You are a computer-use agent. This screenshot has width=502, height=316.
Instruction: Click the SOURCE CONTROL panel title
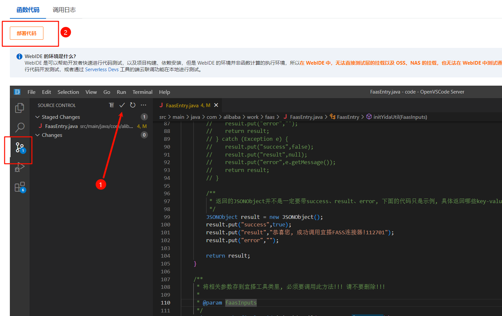pyautogui.click(x=57, y=105)
